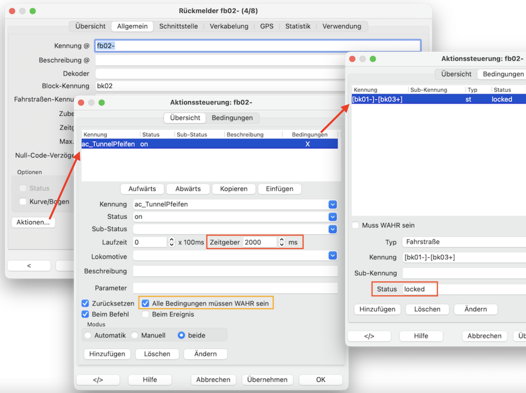Click the Zeitgeber stepper arrows

click(x=281, y=242)
